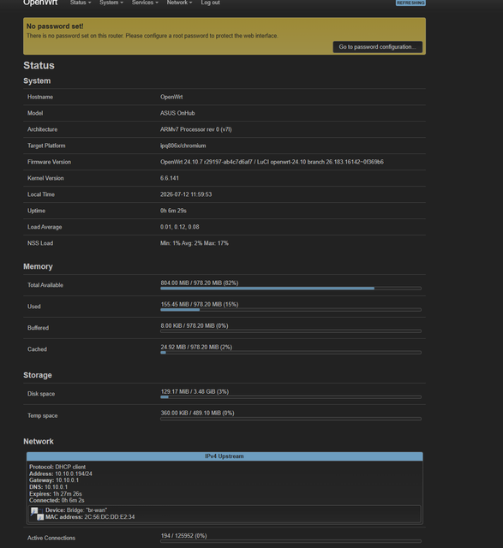Open the System dropdown menu
The height and width of the screenshot is (548, 503).
(x=111, y=3)
